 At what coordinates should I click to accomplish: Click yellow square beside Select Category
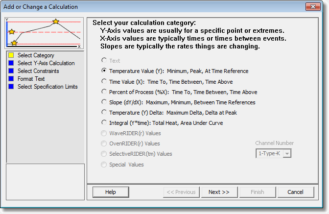[11, 55]
